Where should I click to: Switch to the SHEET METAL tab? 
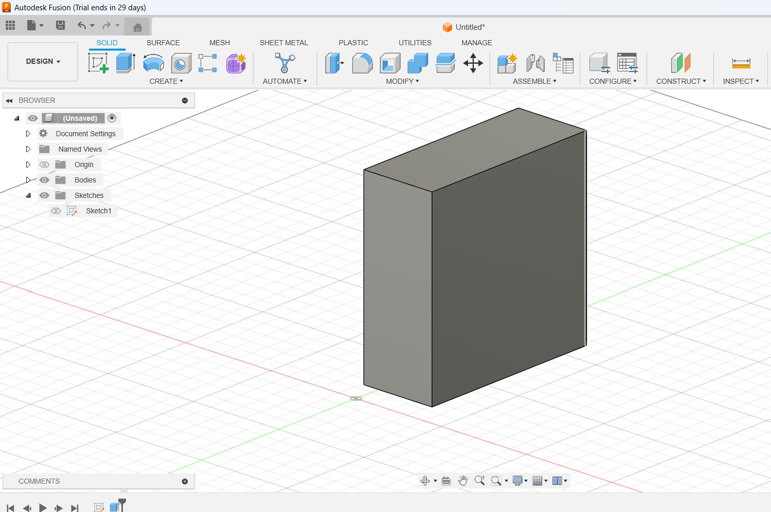(x=284, y=43)
